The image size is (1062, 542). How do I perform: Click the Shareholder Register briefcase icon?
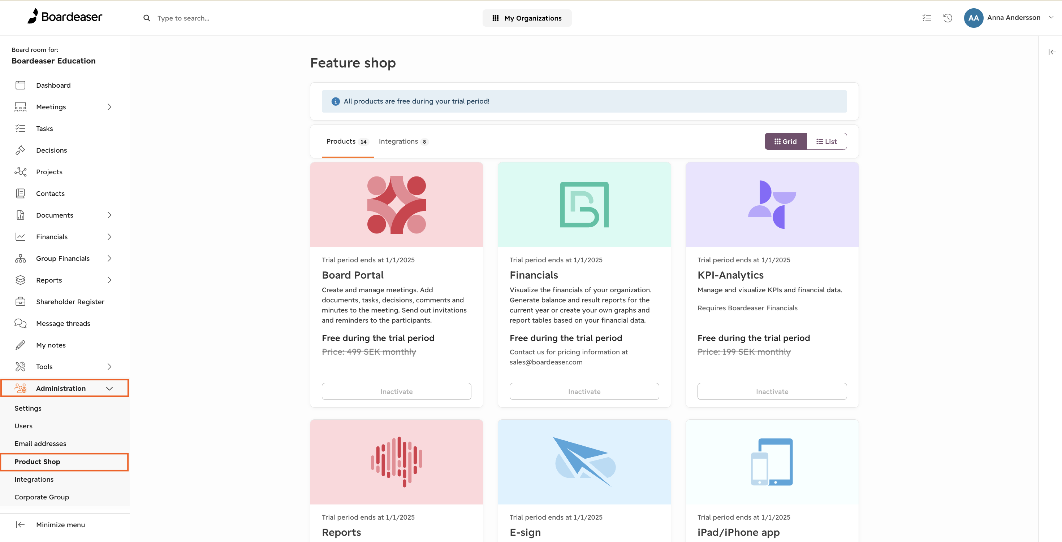(x=20, y=302)
